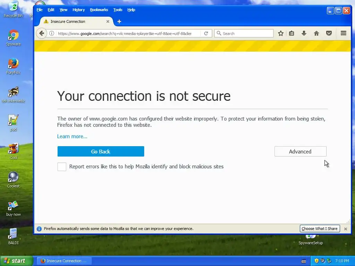Viewport: 355px width, 266px height.
Task: Click the browser back arrow button
Action: pyautogui.click(x=42, y=34)
